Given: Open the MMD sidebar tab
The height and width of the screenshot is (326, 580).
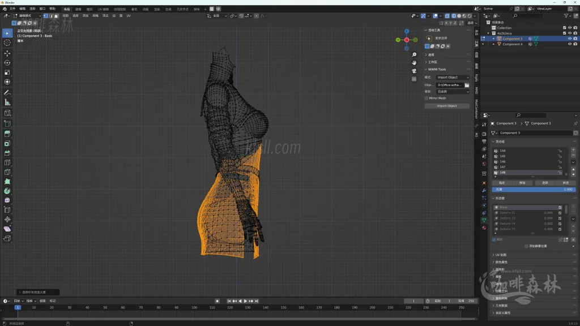Looking at the screenshot, I should [476, 91].
